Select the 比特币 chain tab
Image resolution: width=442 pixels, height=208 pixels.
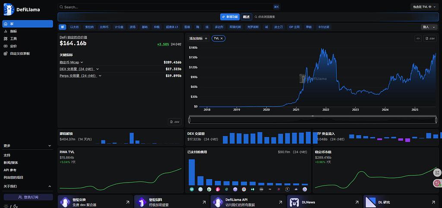tap(104, 27)
